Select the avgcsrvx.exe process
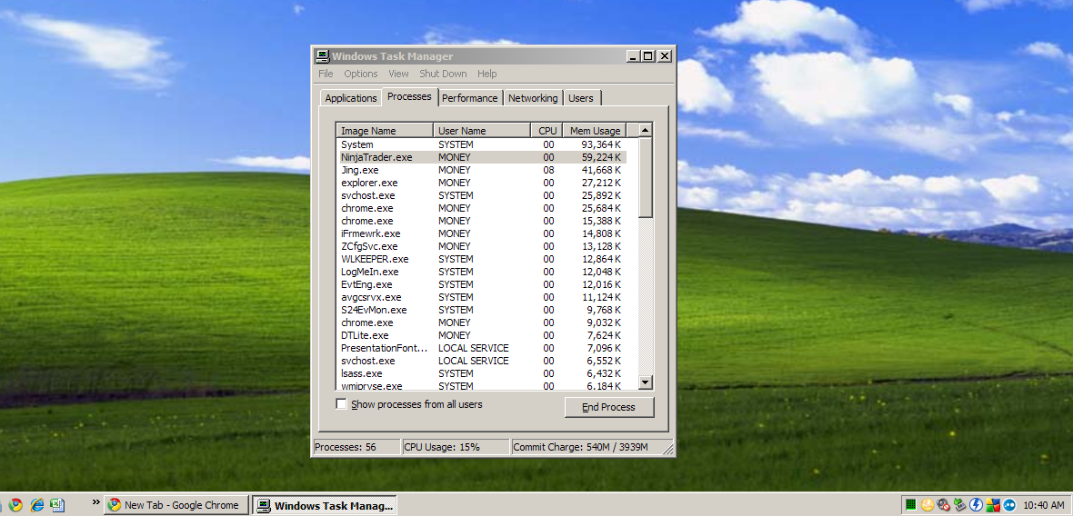The width and height of the screenshot is (1073, 516). (x=482, y=297)
